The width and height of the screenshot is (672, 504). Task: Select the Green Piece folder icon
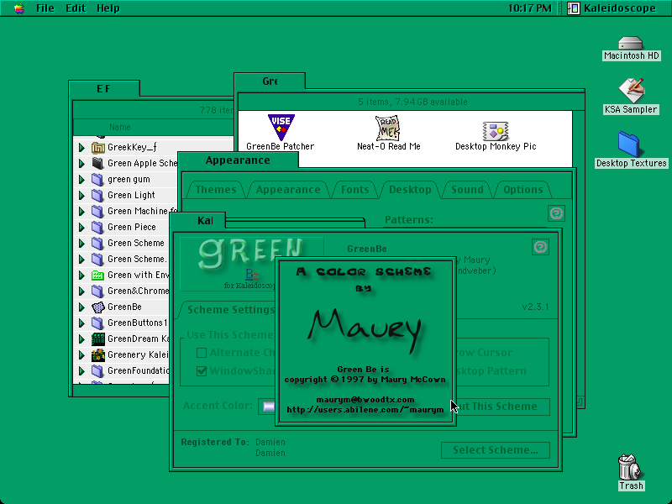point(97,227)
